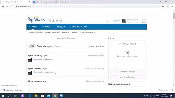Open volume control in system tray
Image resolution: width=175 pixels, height=98 pixels.
click(154, 96)
